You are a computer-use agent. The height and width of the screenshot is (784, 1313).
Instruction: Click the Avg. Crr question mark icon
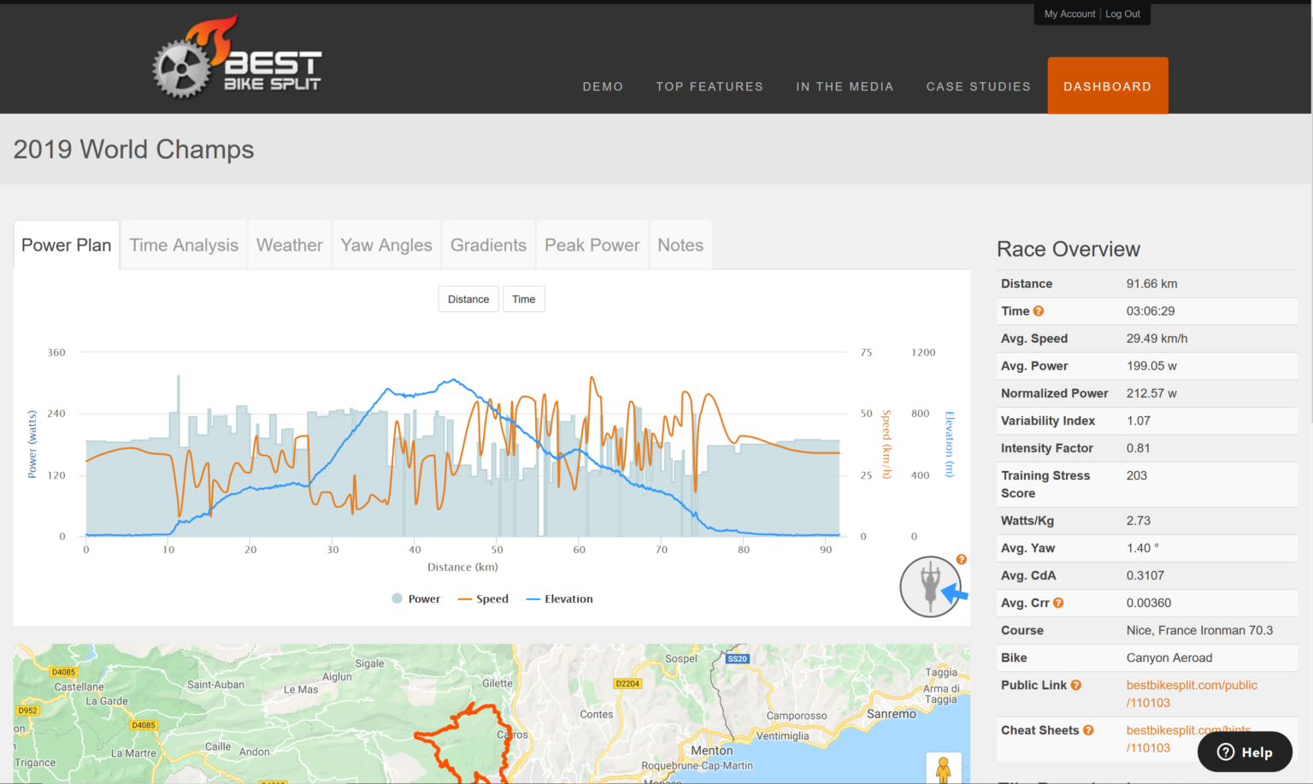[x=1058, y=603]
